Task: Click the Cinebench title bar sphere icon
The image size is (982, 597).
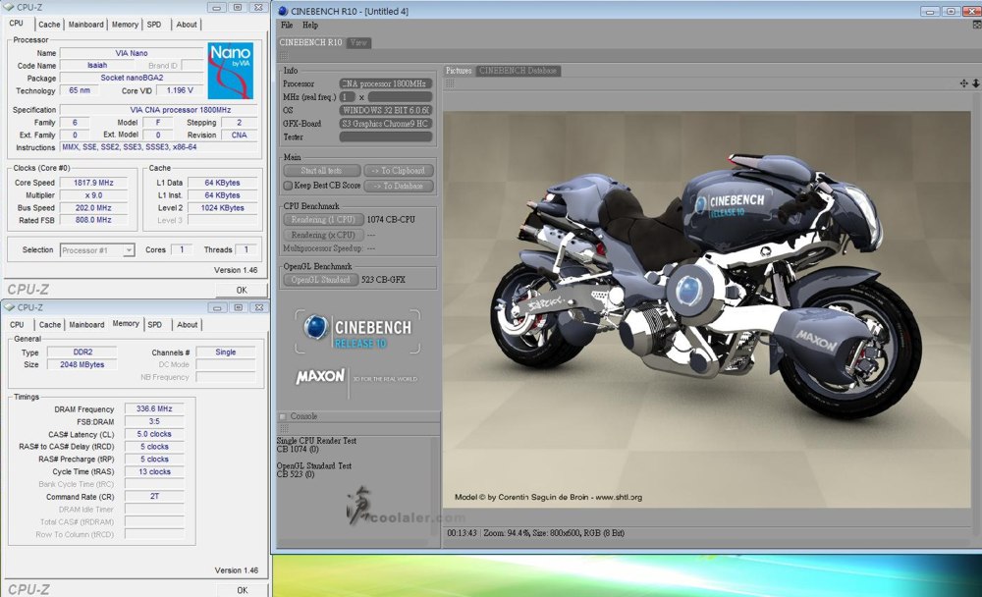Action: coord(283,11)
